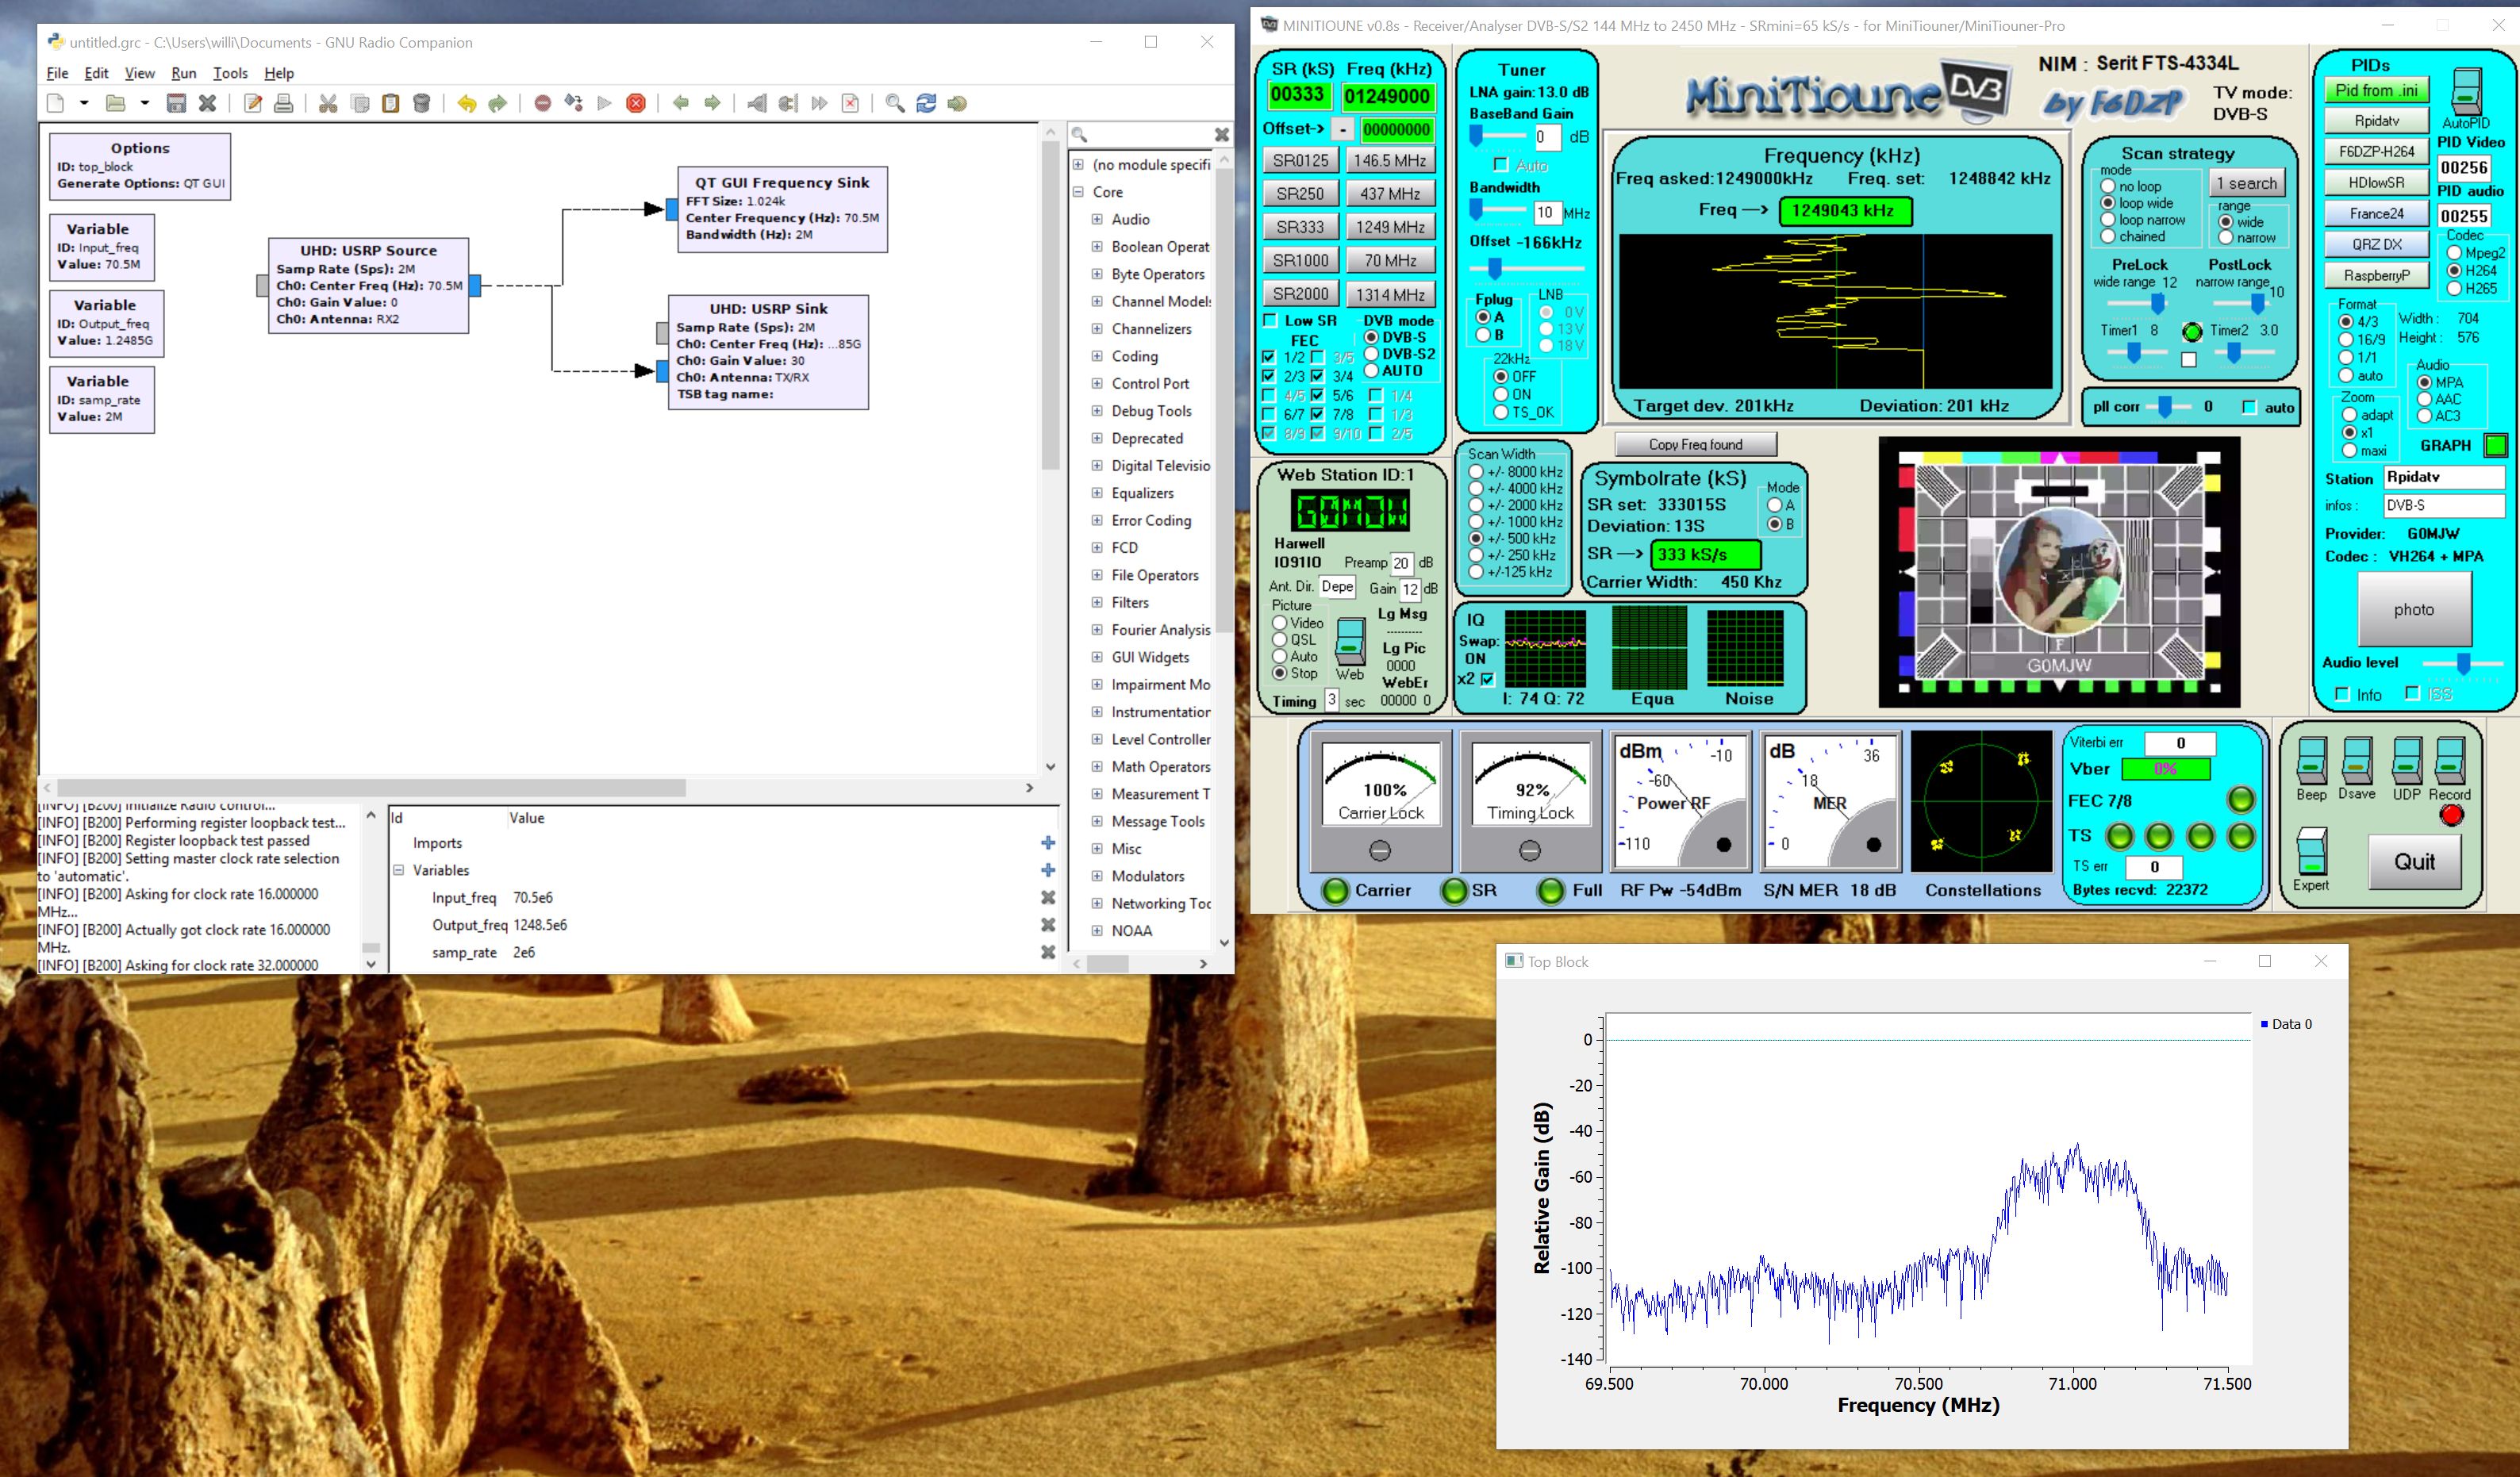Click the Station name input field
The image size is (2520, 1477).
click(x=2443, y=477)
